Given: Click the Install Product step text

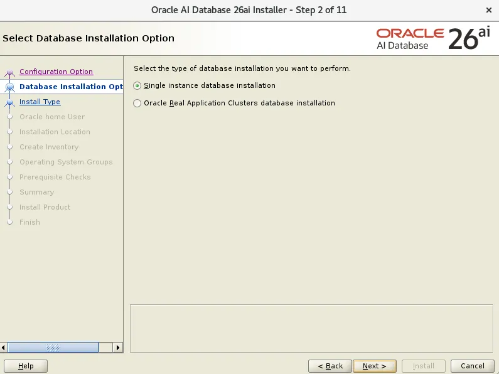Looking at the screenshot, I should [x=45, y=207].
